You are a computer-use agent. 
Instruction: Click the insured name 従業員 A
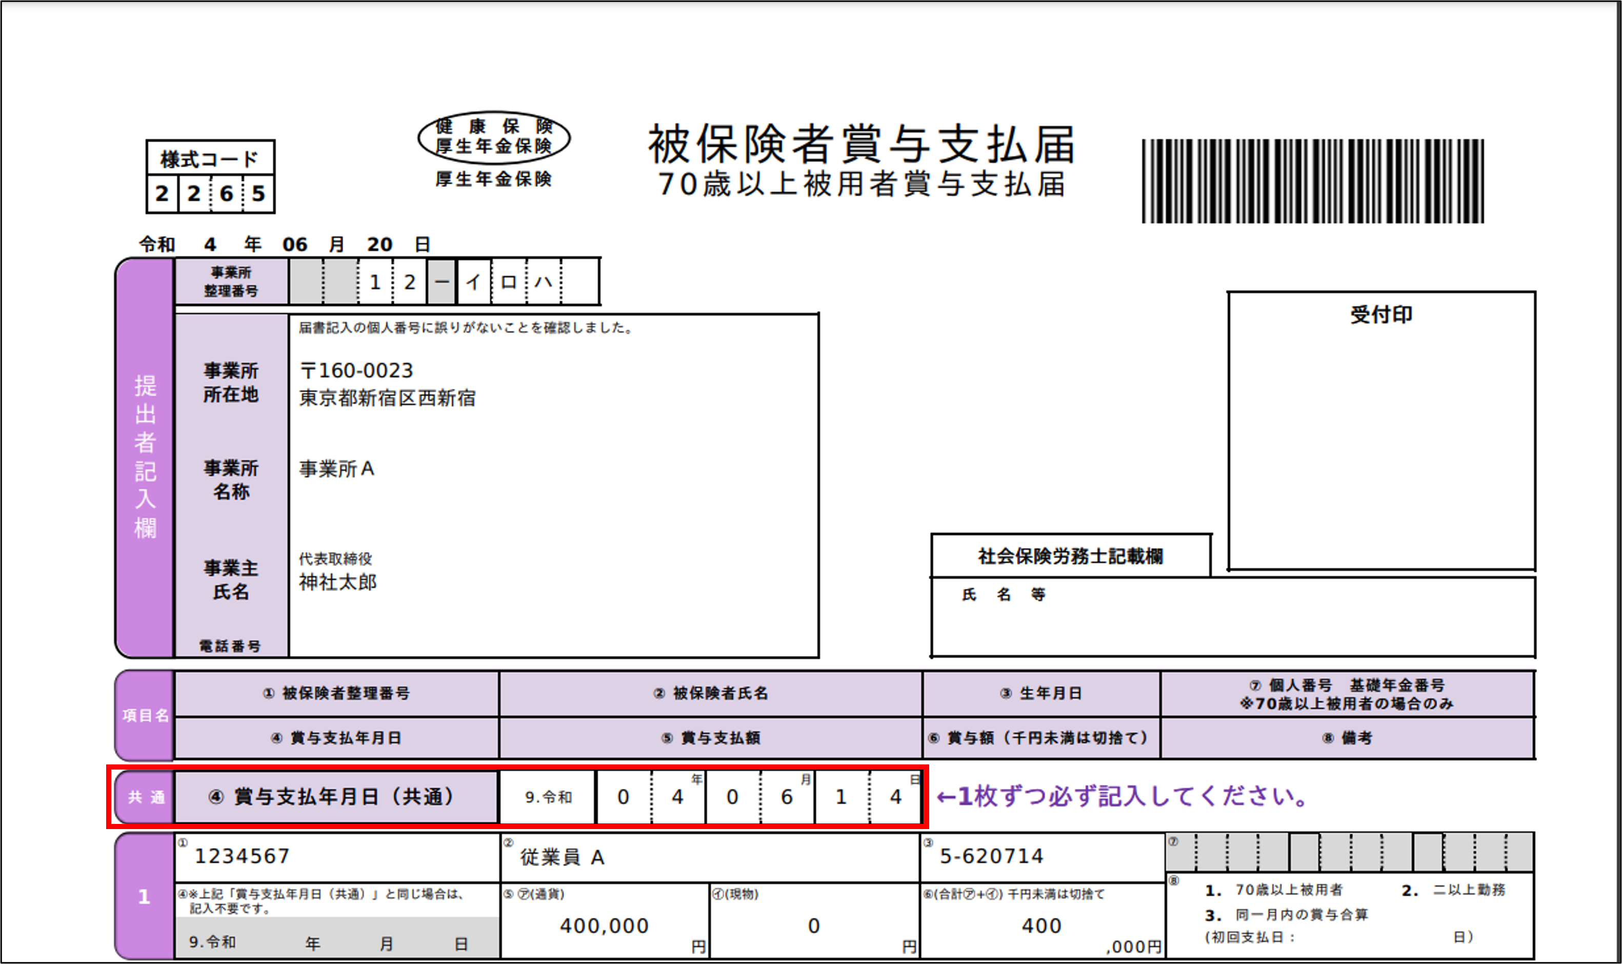pyautogui.click(x=563, y=857)
